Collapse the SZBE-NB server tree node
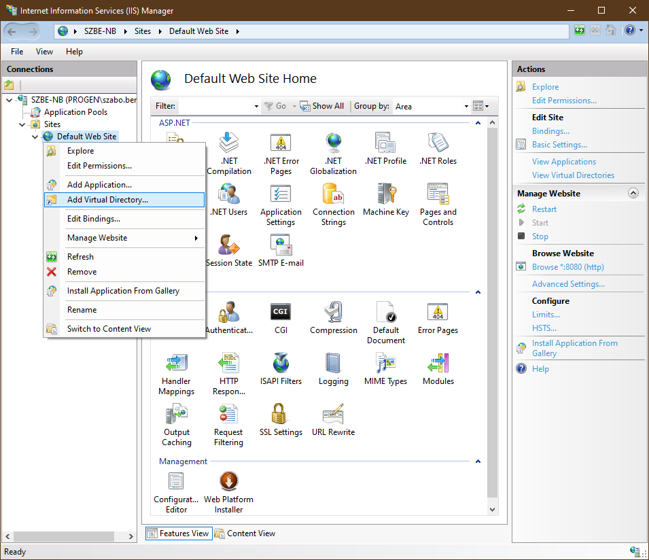649x560 pixels. click(9, 100)
